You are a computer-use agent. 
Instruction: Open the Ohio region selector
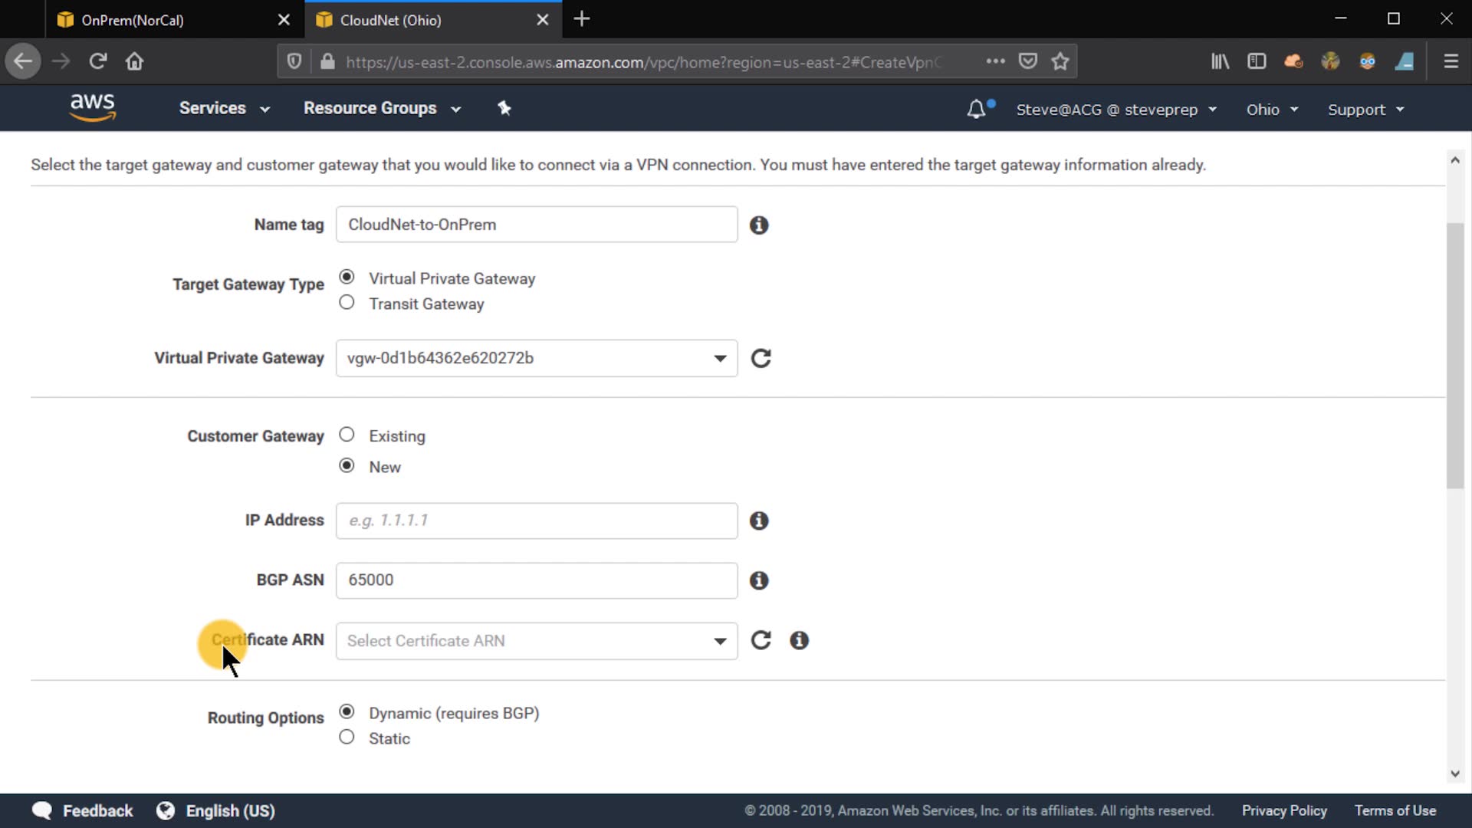click(x=1271, y=110)
